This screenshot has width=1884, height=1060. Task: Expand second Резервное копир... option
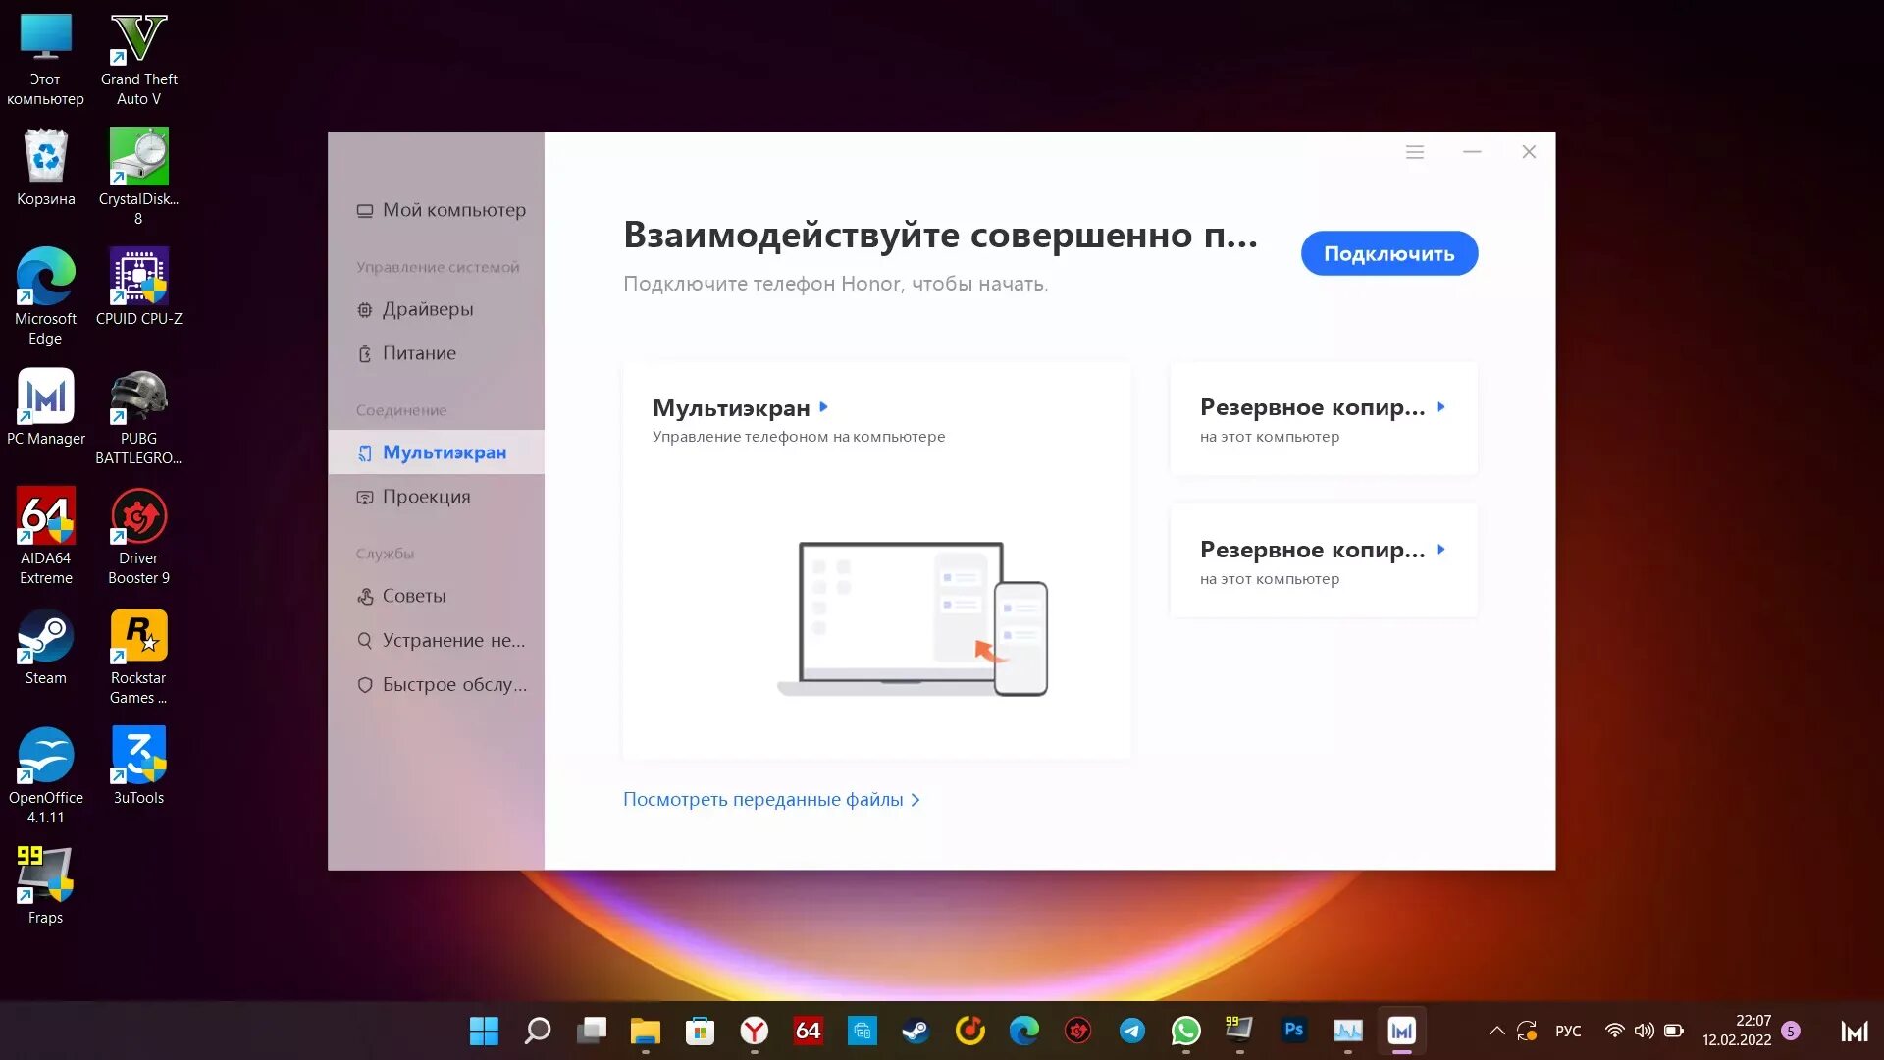(1442, 549)
